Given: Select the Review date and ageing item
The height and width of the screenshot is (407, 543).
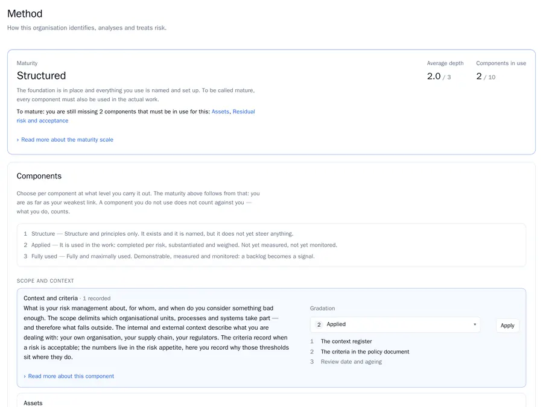Looking at the screenshot, I should (x=351, y=362).
